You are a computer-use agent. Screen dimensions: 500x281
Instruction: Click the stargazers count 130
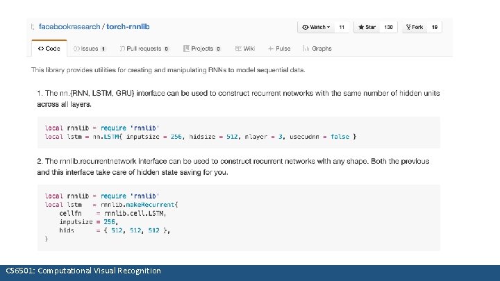pos(389,27)
